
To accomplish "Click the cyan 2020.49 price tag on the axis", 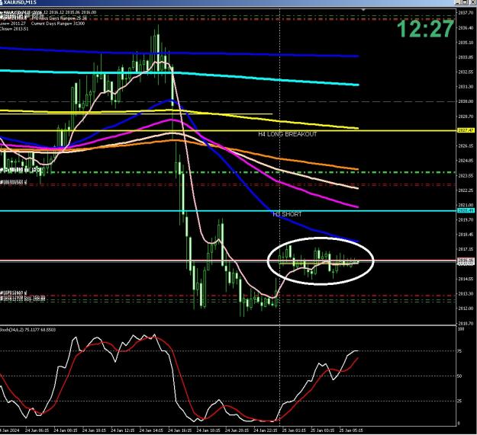I will coord(466,211).
